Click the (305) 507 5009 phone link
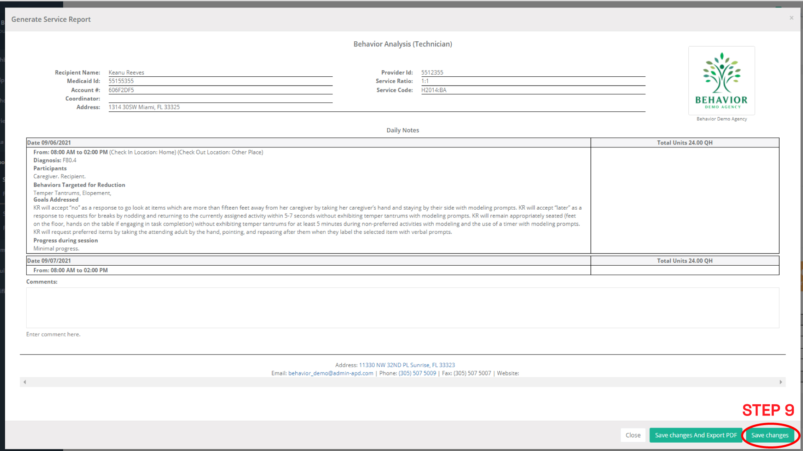 417,373
